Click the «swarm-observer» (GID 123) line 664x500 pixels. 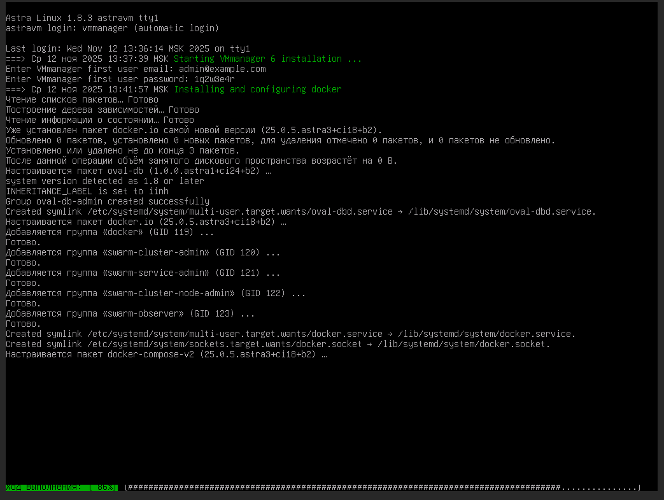tap(130, 313)
